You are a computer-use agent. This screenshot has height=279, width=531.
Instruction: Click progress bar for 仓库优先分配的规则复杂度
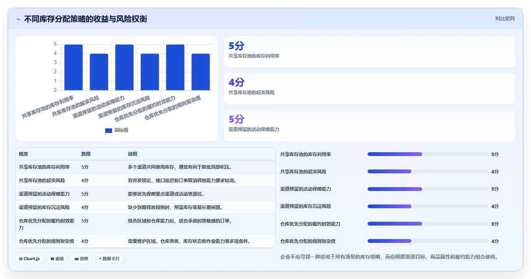(x=428, y=241)
